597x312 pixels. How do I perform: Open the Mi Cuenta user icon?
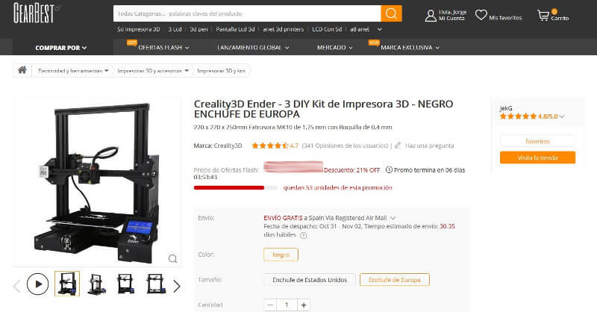tap(431, 16)
